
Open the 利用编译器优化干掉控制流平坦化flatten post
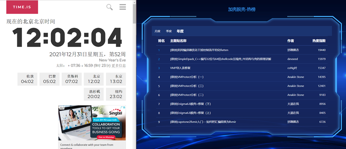pos(199,50)
